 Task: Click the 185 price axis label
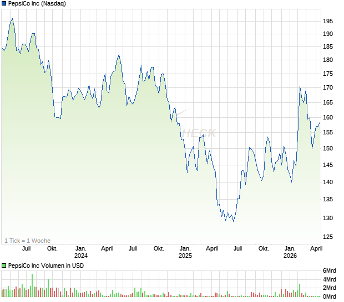click(x=328, y=46)
